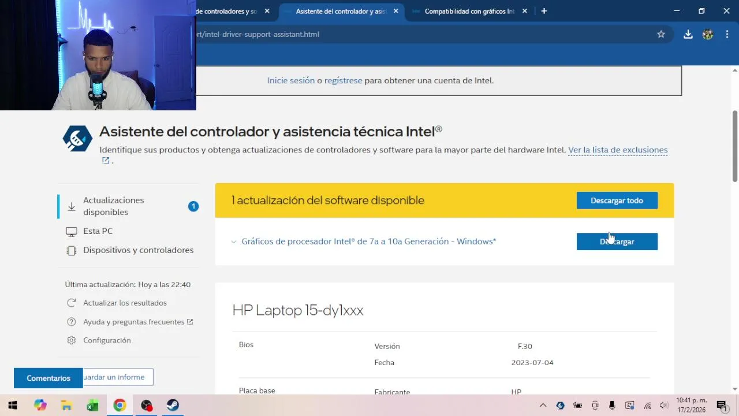Click the volume speaker tray icon
Viewport: 739px width, 416px height.
(x=664, y=405)
